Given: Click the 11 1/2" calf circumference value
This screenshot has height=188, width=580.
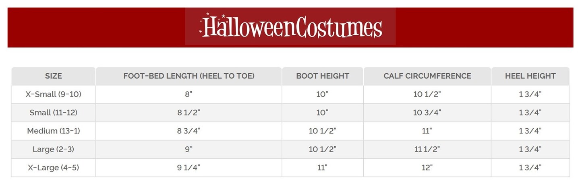Looking at the screenshot, I should click(x=427, y=150).
